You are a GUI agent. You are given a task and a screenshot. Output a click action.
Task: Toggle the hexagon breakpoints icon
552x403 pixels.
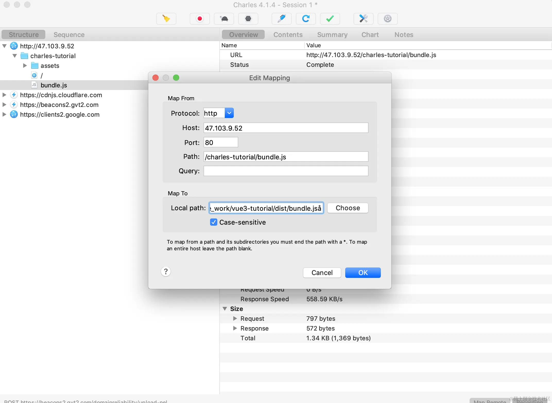pos(248,19)
